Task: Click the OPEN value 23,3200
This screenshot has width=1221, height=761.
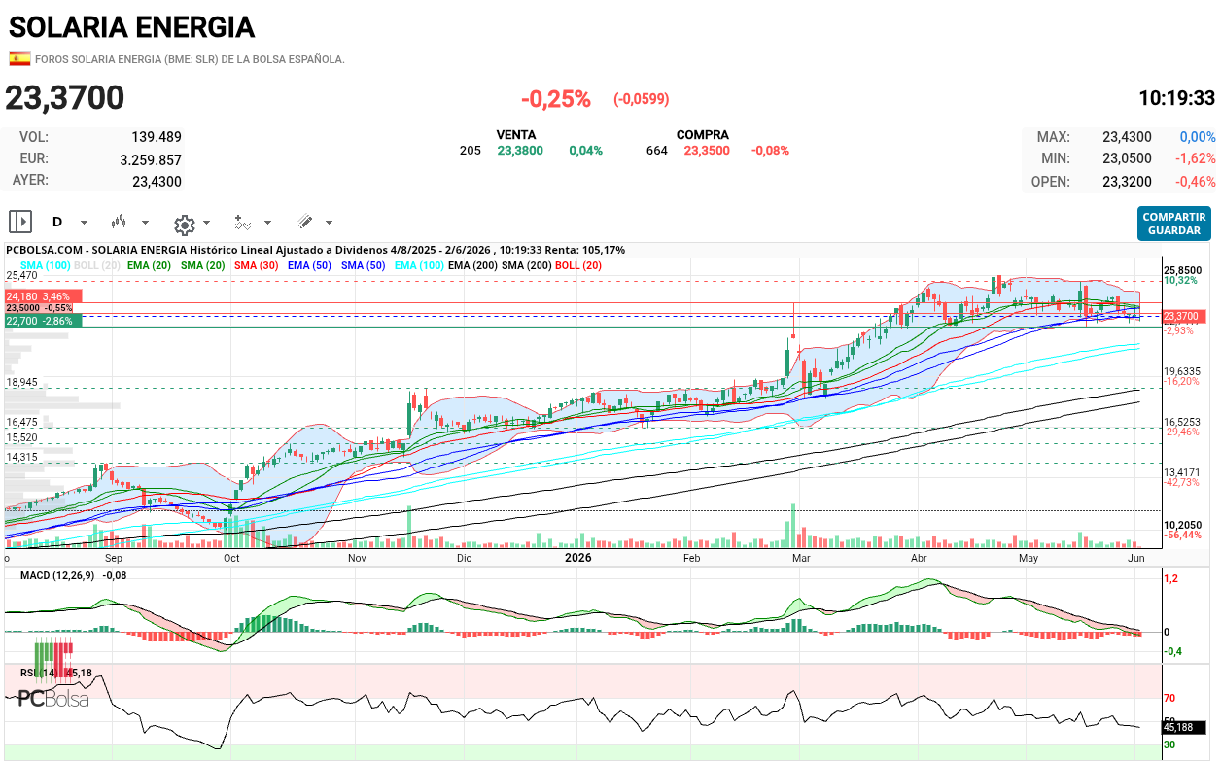Action: coord(1127,181)
